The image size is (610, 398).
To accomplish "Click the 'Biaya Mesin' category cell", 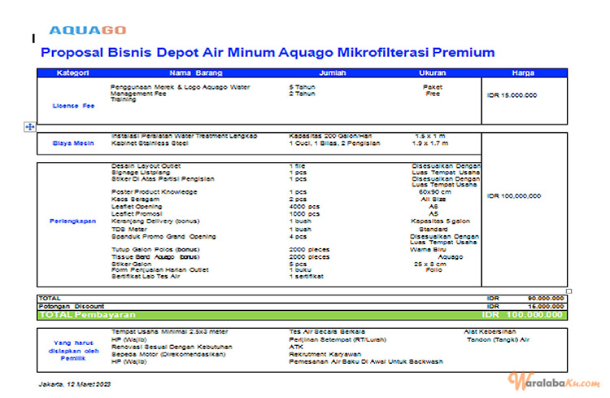I will tap(73, 143).
